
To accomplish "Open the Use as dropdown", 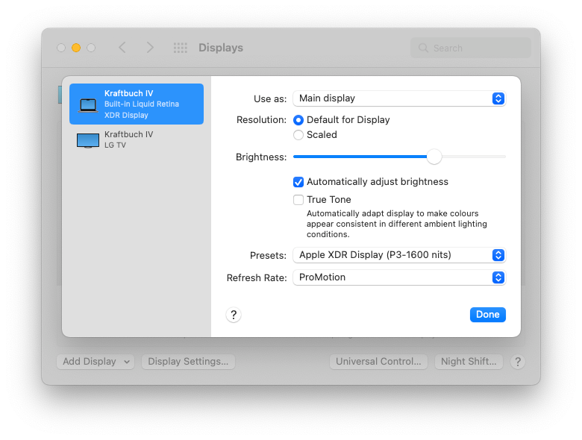I will (399, 98).
